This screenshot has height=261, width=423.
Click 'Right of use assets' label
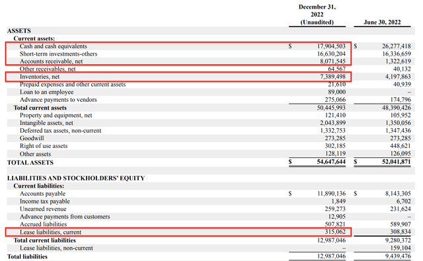point(44,146)
